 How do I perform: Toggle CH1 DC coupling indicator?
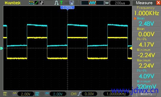point(5,94)
